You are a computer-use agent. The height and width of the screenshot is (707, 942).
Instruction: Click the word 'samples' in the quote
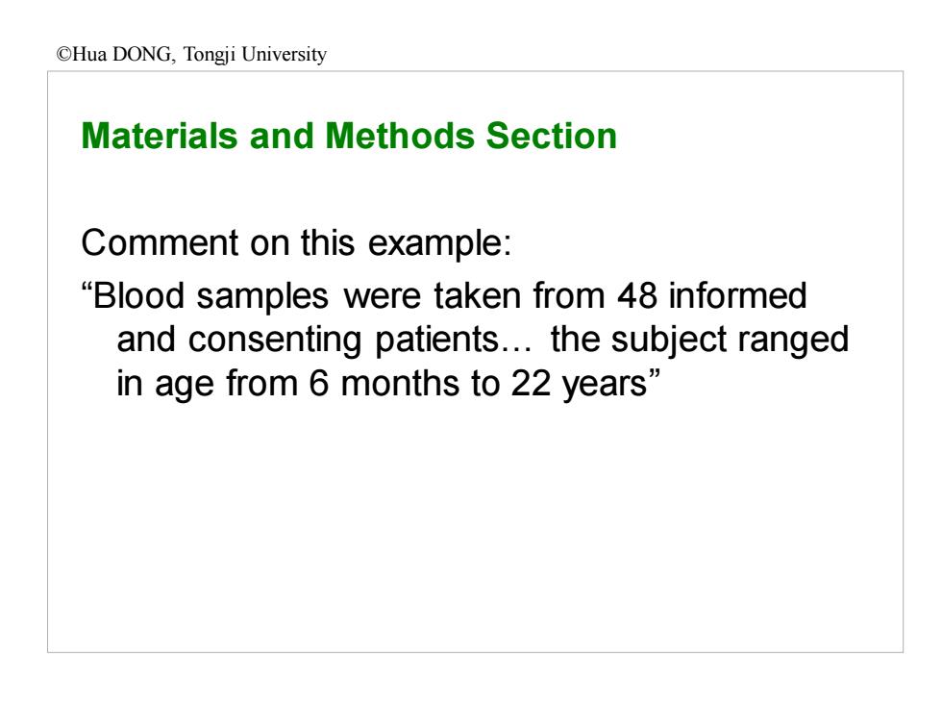coord(263,297)
